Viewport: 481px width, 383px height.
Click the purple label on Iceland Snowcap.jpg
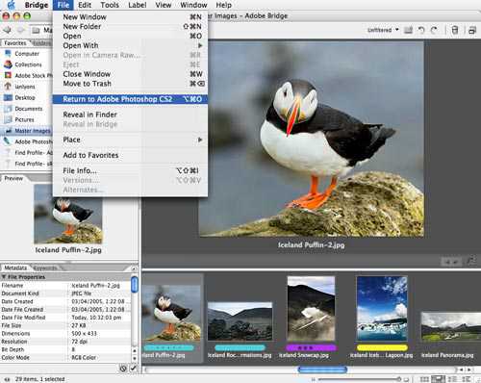311,347
